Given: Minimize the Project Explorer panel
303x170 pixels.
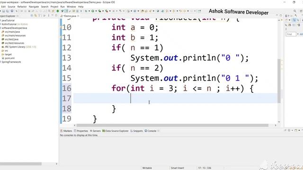Looking at the screenshot, I should click(53, 16).
